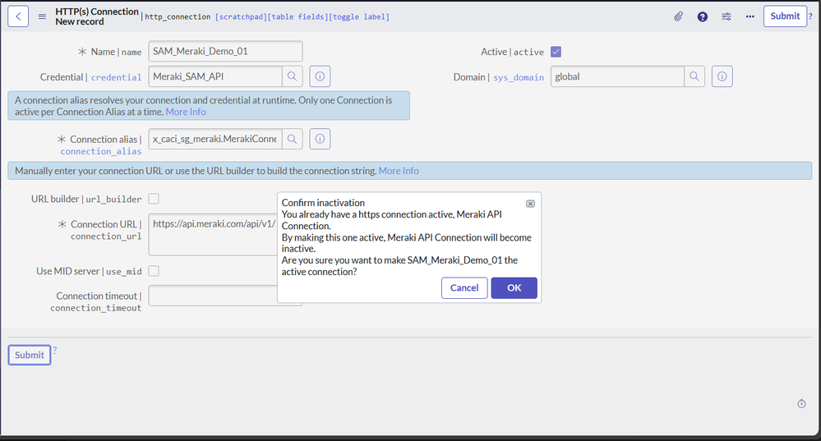The width and height of the screenshot is (821, 441).
Task: Click the Credential lookup magnifier icon
Action: [x=292, y=76]
